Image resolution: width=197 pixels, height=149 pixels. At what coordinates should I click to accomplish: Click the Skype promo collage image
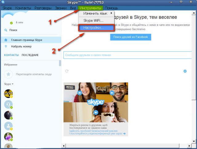(x=96, y=103)
